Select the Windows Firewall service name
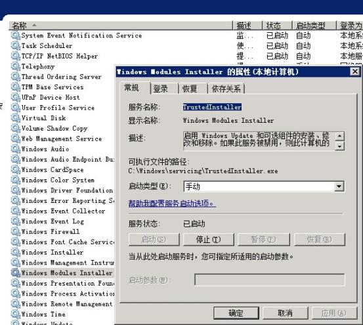Image resolution: width=363 pixels, height=325 pixels. coord(51,232)
